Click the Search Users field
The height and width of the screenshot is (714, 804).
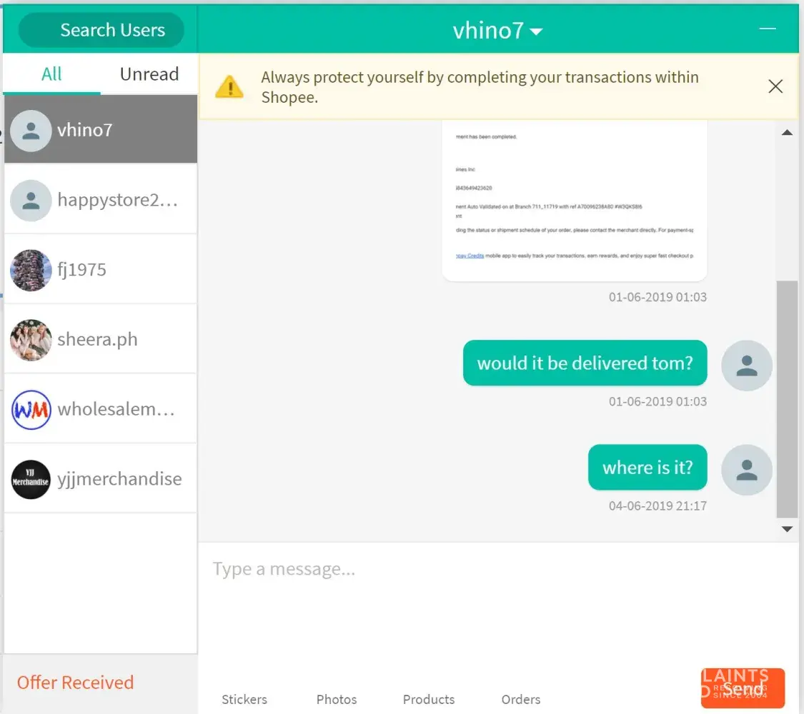tap(101, 30)
